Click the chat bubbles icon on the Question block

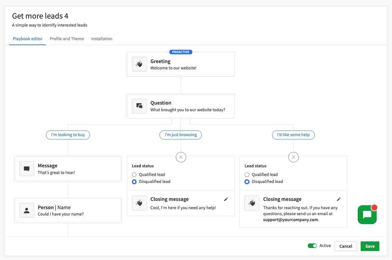coord(139,106)
